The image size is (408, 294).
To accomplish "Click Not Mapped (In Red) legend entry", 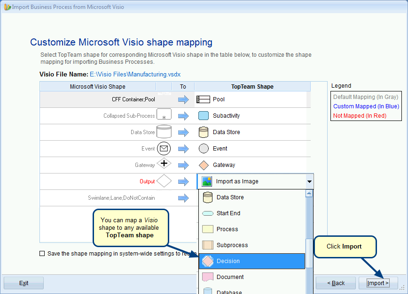I will 360,116.
